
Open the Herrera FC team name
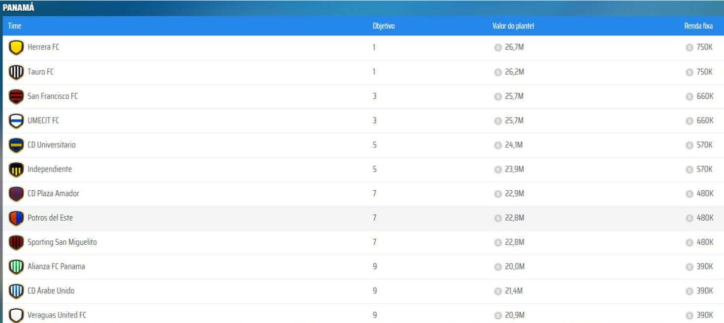click(x=43, y=47)
